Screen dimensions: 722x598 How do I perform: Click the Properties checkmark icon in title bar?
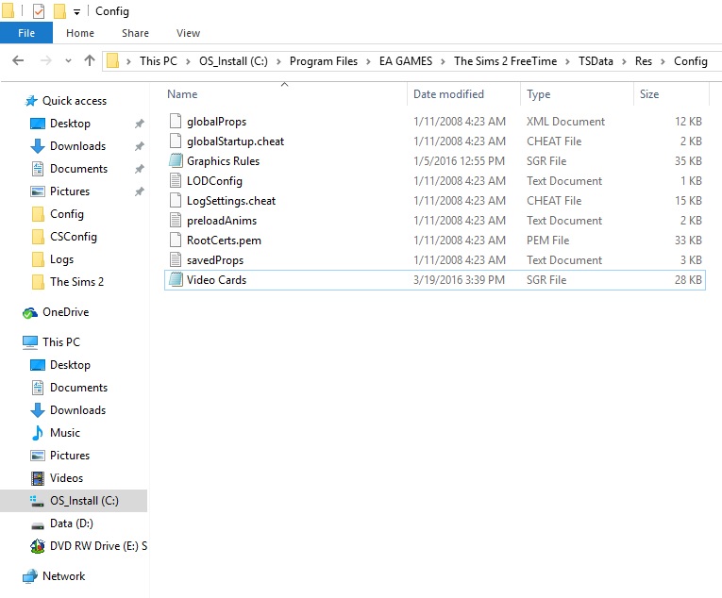pos(38,11)
